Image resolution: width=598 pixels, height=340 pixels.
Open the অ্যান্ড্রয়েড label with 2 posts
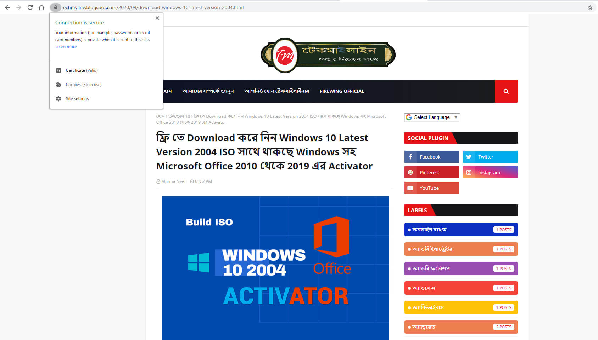click(461, 327)
